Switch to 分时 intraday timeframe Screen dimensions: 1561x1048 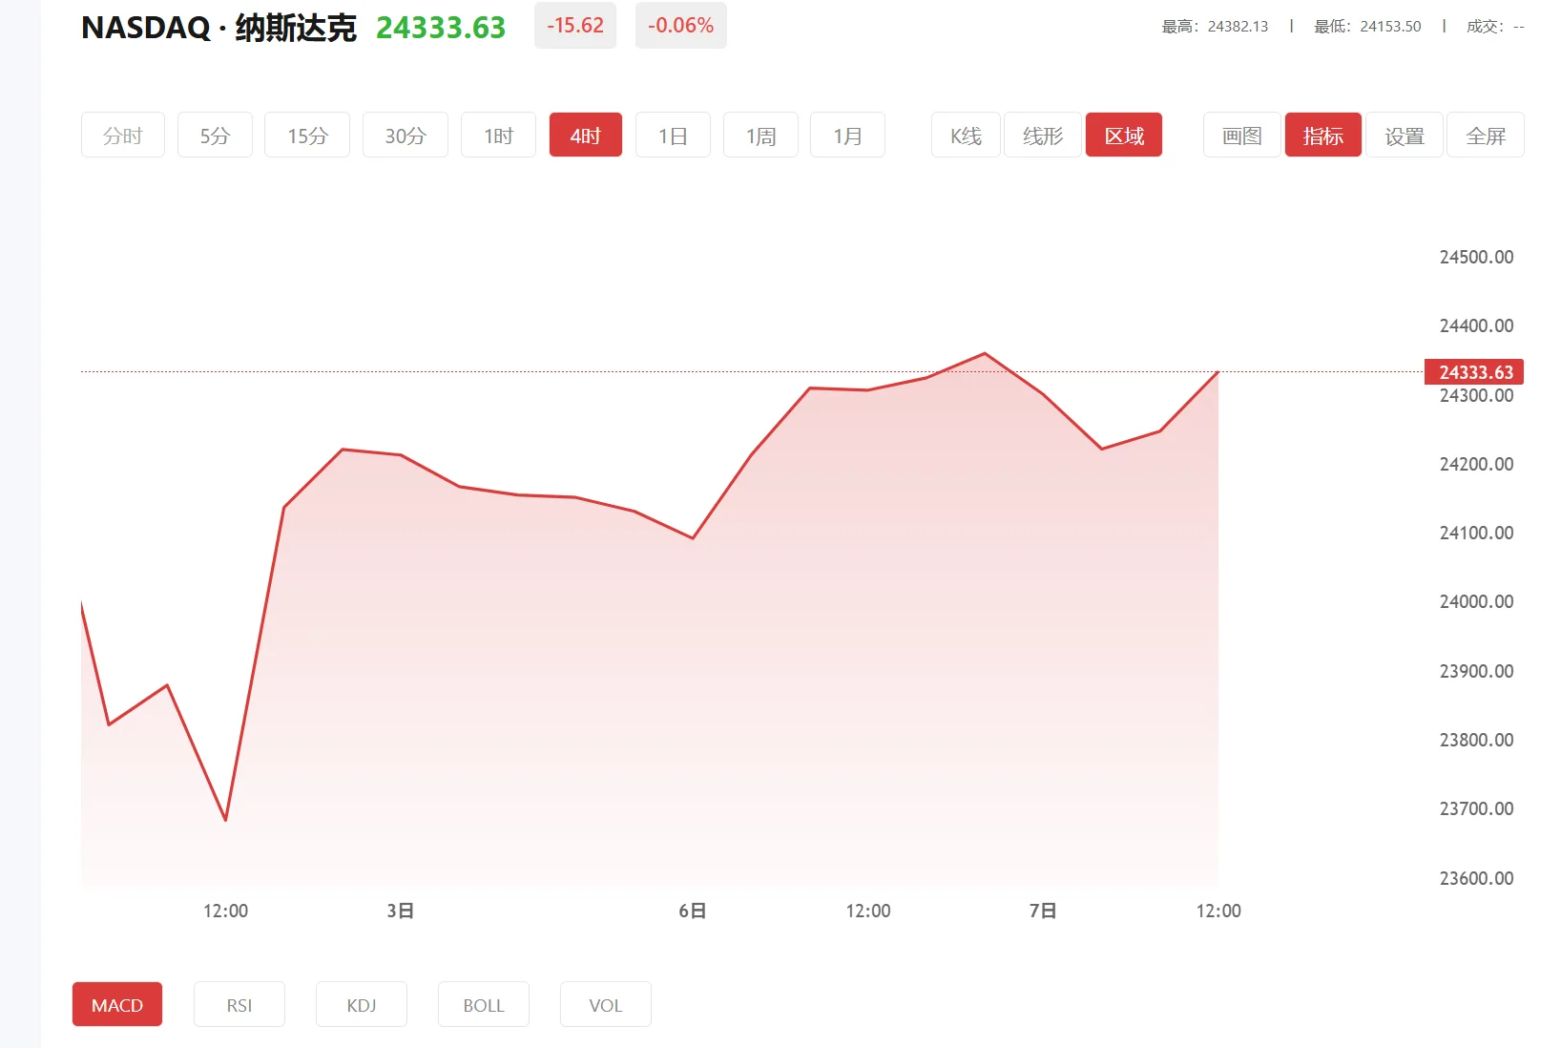pos(122,135)
